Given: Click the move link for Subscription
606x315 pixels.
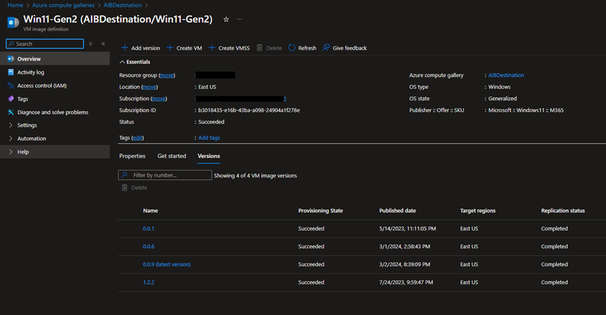Looking at the screenshot, I should pyautogui.click(x=159, y=99).
